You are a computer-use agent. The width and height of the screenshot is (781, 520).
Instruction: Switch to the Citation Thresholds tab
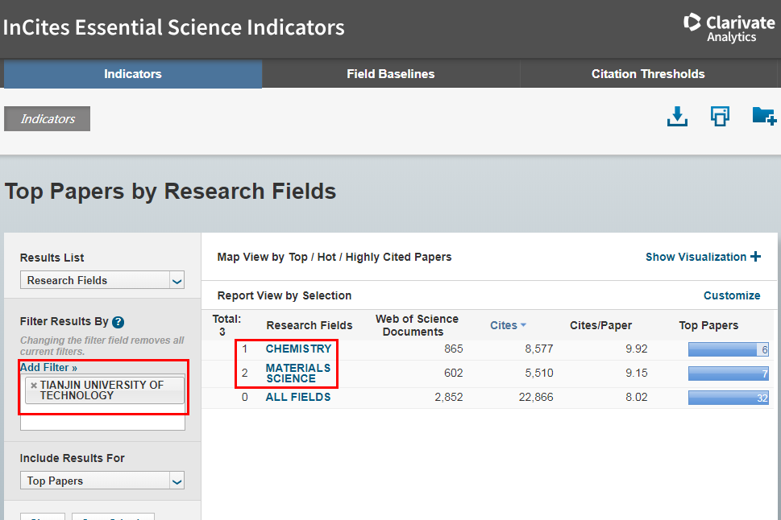(x=648, y=74)
